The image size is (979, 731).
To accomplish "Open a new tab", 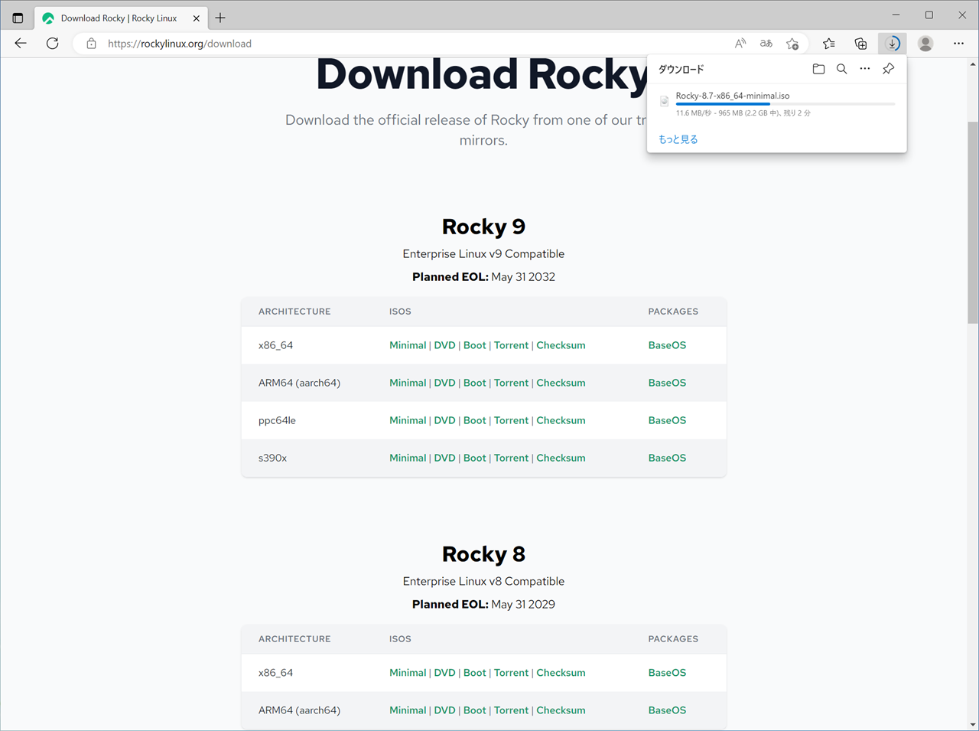I will pos(220,18).
